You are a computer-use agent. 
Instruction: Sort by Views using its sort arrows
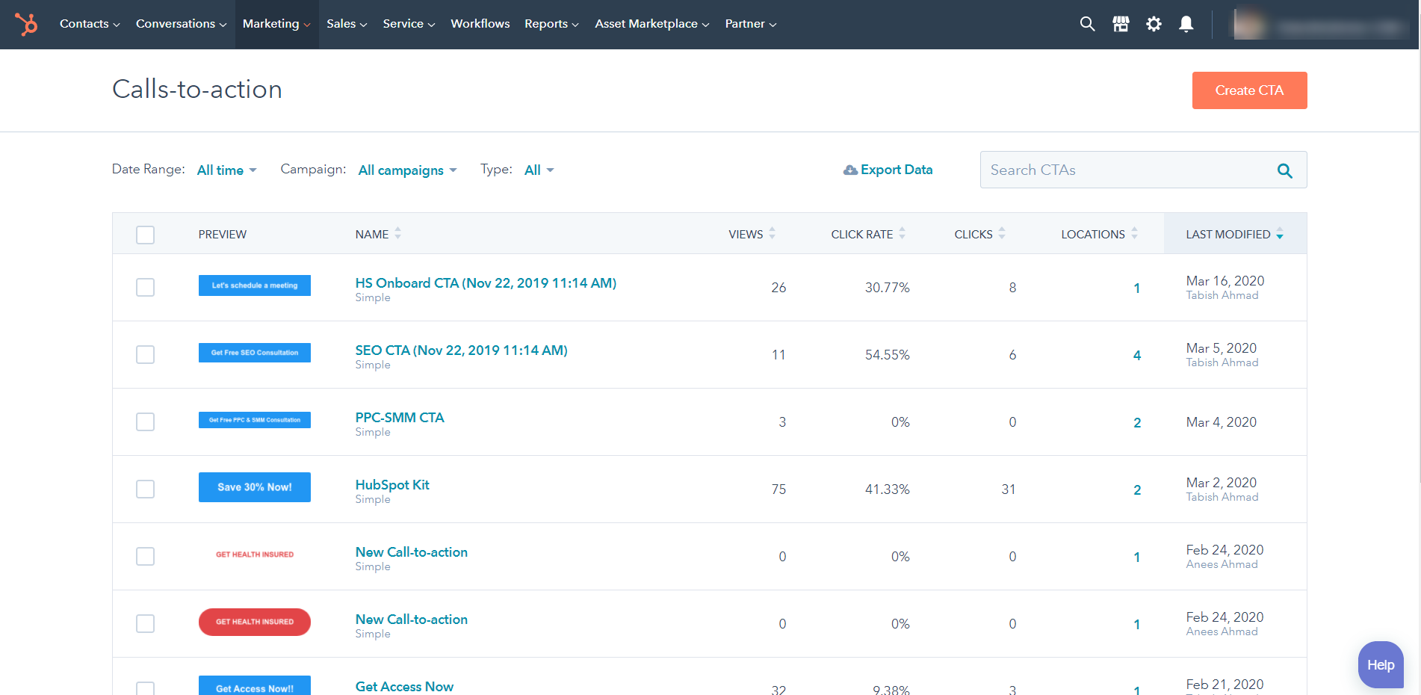click(772, 234)
